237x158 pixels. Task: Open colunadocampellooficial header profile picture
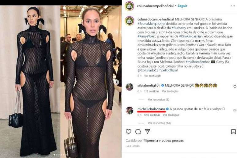pyautogui.click(x=130, y=6)
